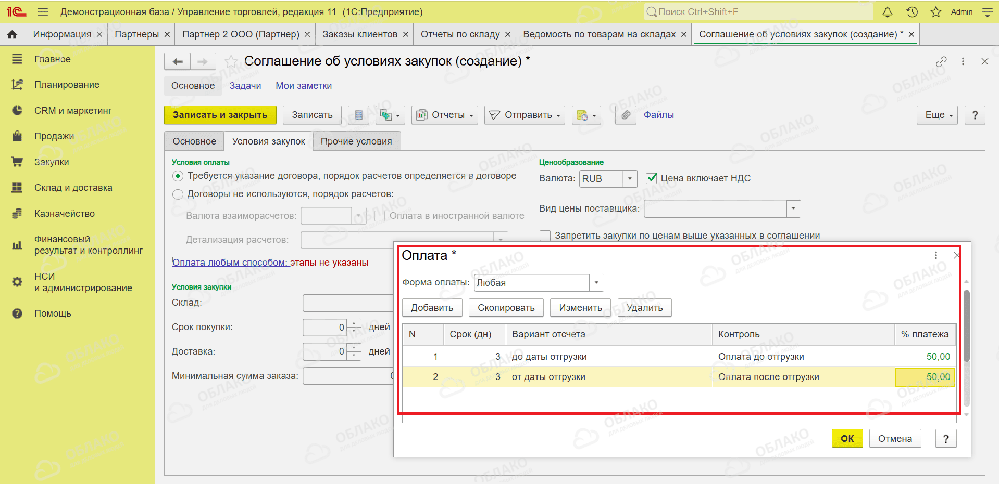999x484 pixels.
Task: Select 'Договоры не используются' radio option
Action: (178, 194)
